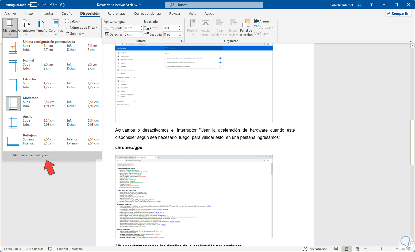Click the Columnas layout icon
Screen dimensions: 415x252
pos(56,24)
